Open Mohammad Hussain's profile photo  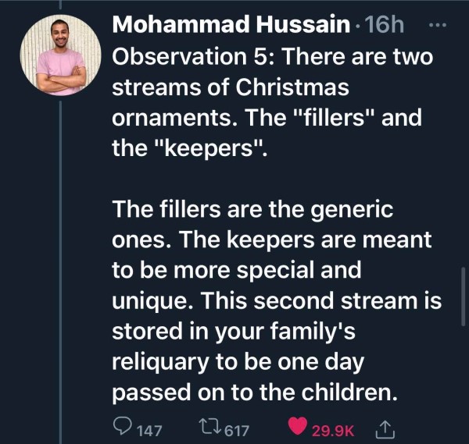61,55
